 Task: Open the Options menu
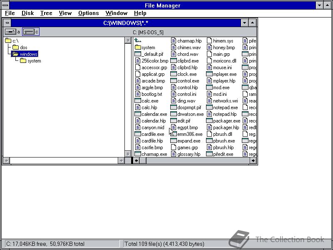click(x=88, y=13)
